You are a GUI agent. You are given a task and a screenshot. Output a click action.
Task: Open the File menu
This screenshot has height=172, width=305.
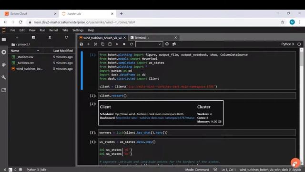13,30
